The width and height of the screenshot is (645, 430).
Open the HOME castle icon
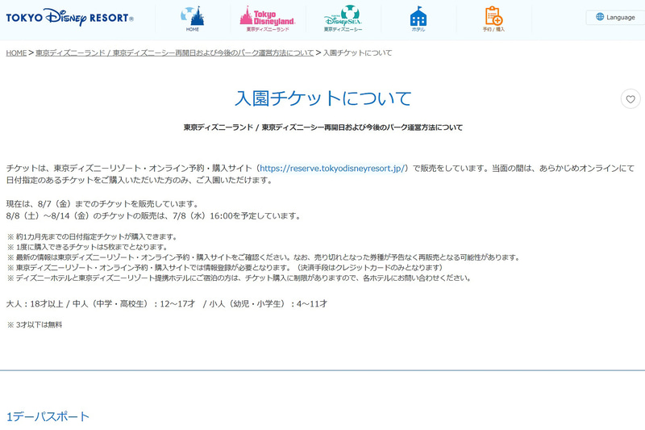(192, 19)
